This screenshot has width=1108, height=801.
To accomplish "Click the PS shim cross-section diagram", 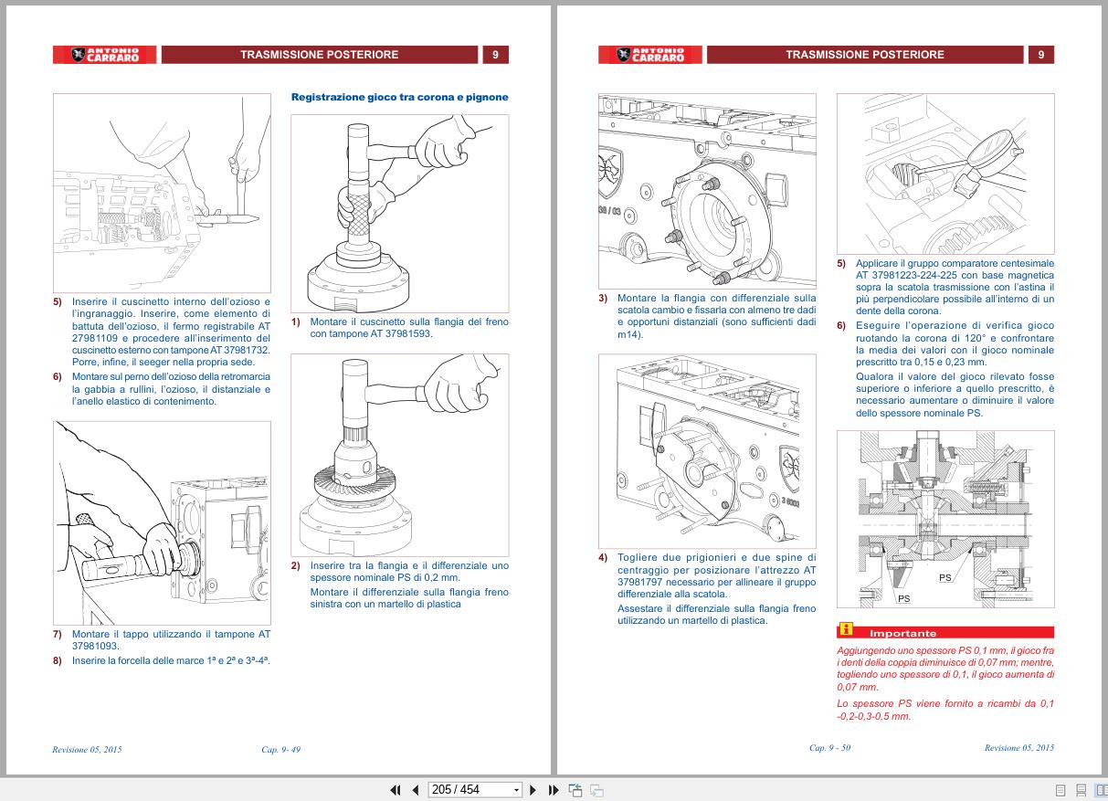I will (945, 519).
